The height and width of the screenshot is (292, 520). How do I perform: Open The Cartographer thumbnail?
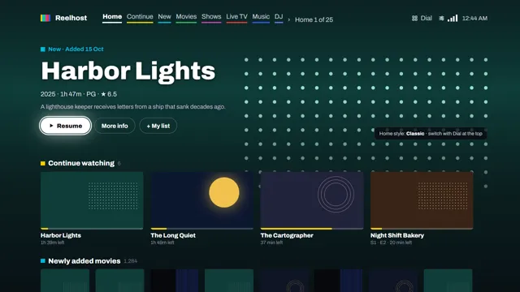[x=312, y=200]
